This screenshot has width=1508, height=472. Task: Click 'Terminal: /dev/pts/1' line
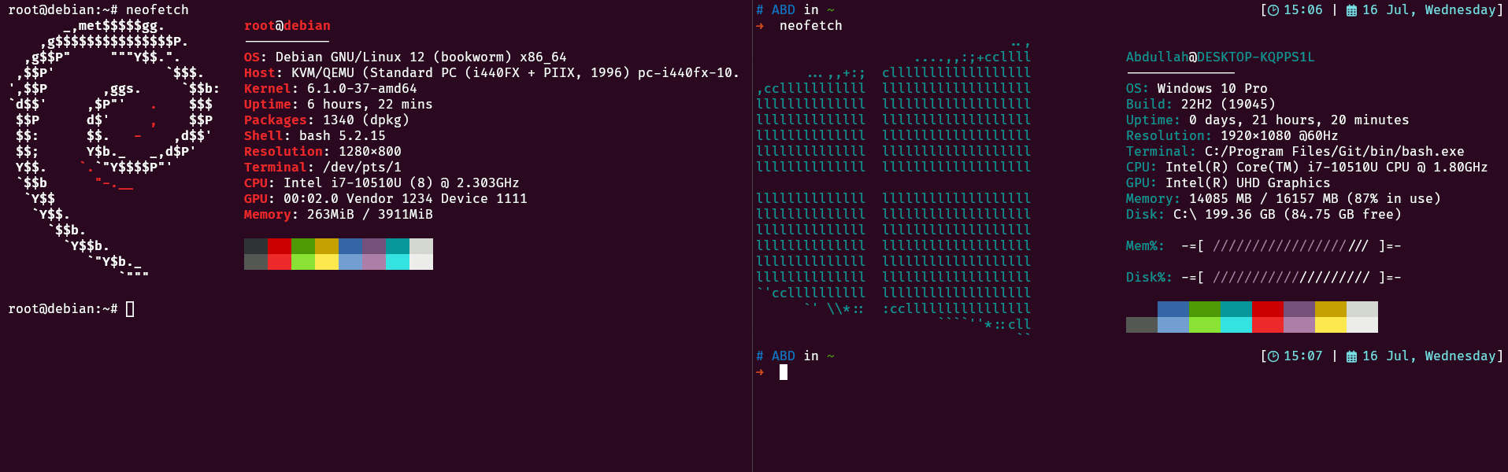click(322, 168)
